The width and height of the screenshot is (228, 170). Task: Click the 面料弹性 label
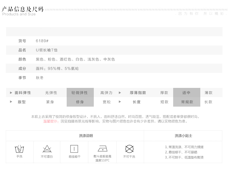coord(23,92)
